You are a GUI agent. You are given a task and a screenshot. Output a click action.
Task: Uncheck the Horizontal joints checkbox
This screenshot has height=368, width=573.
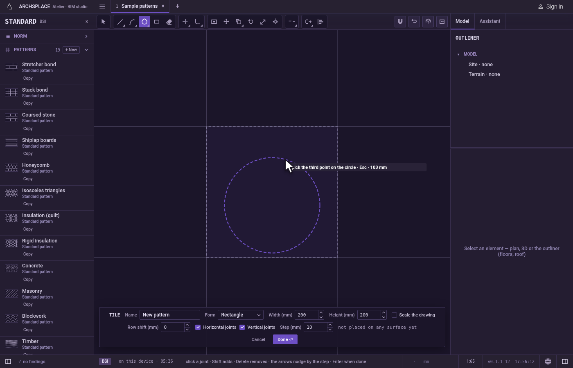[x=198, y=327]
